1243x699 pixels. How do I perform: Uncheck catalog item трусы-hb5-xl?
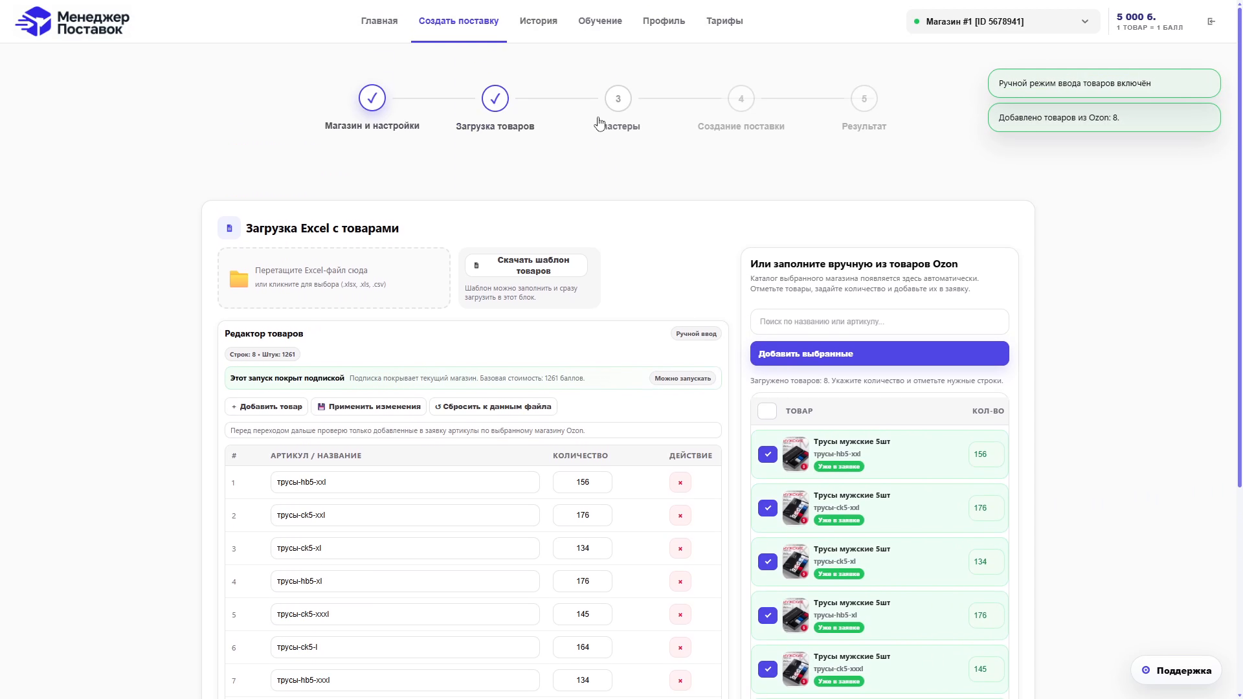point(768,616)
